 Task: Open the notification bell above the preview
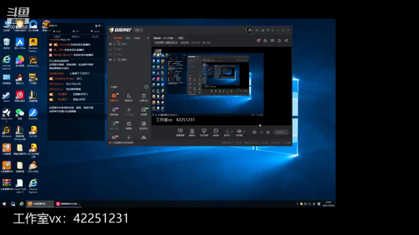279,41
